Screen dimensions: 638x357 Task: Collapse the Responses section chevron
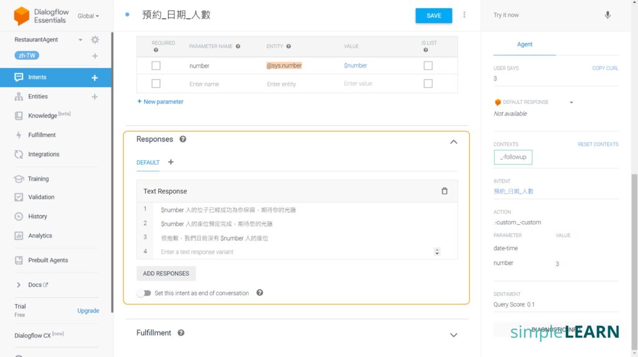[454, 142]
